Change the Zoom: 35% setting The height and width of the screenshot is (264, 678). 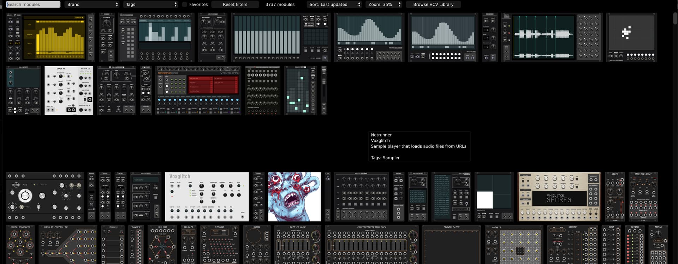[x=384, y=5]
